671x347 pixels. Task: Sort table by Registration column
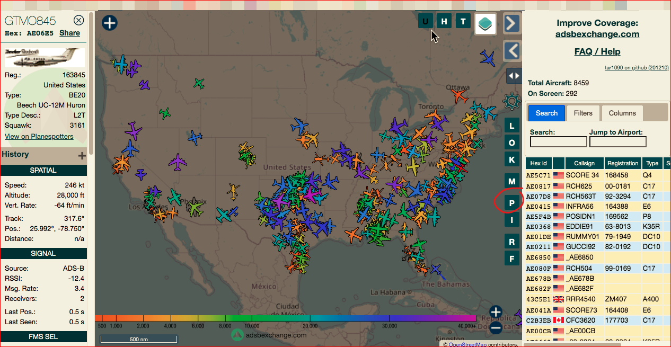pyautogui.click(x=623, y=163)
